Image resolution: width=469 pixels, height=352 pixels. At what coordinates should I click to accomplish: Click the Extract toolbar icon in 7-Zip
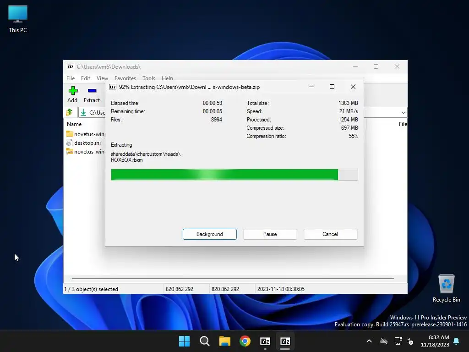92,94
